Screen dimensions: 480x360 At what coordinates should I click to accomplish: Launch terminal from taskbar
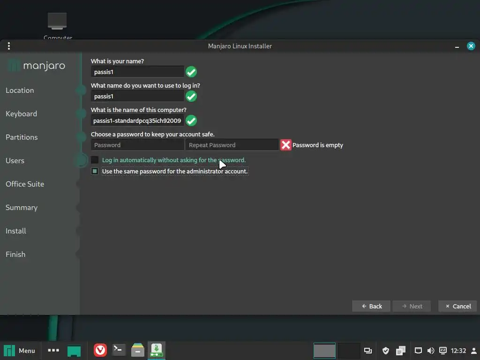(119, 350)
